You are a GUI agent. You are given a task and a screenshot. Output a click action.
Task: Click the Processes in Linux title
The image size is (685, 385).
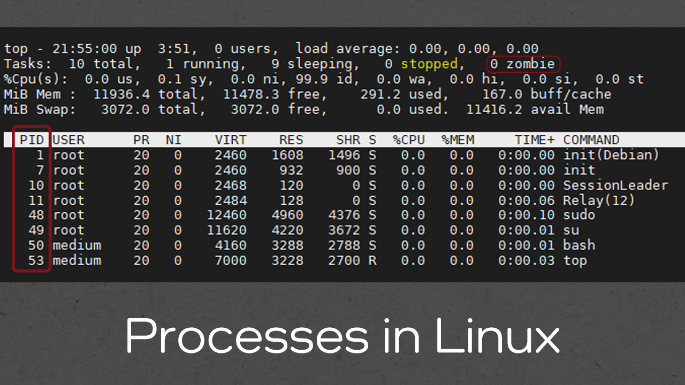(342, 336)
